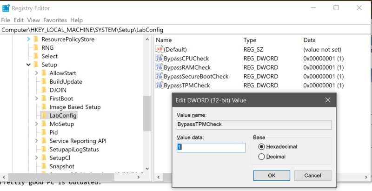Expand the FirstBoot key

pyautogui.click(x=36, y=99)
